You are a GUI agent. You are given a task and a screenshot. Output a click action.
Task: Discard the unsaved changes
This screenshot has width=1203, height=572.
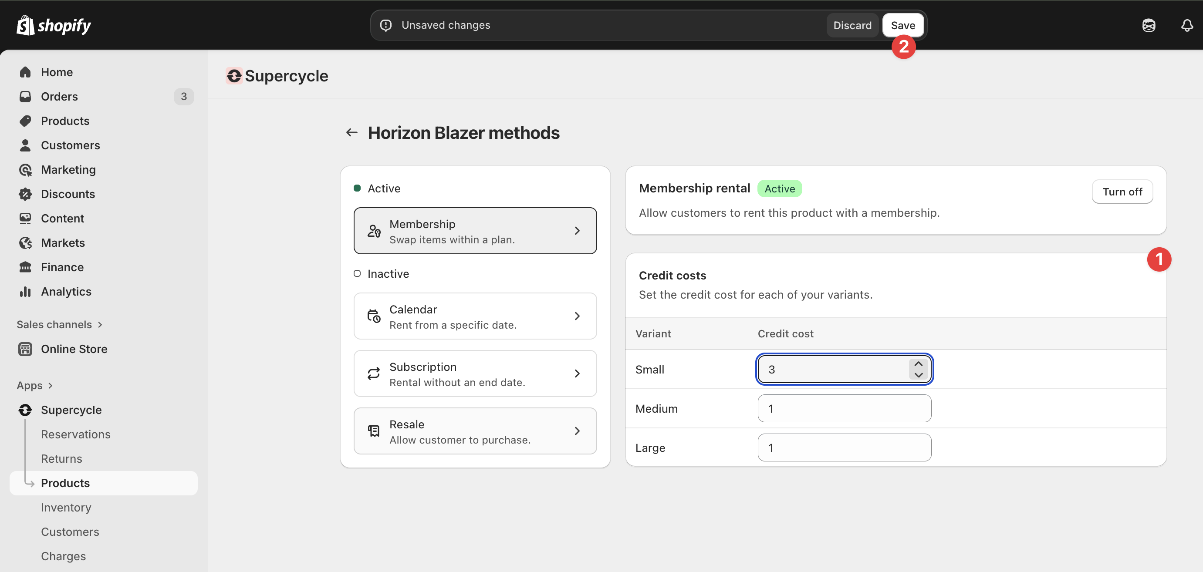pyautogui.click(x=852, y=25)
